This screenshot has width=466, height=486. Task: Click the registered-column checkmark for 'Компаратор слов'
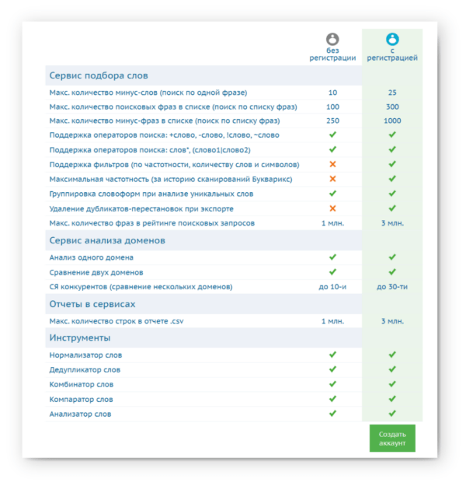pyautogui.click(x=392, y=399)
